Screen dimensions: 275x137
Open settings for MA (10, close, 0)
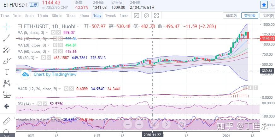[x=55, y=39]
